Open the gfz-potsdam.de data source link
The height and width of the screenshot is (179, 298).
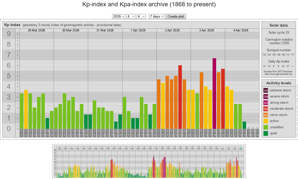point(278,74)
